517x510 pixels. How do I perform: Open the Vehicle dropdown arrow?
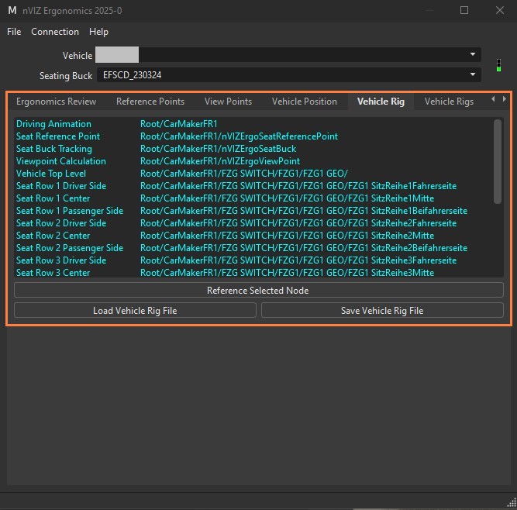(473, 54)
